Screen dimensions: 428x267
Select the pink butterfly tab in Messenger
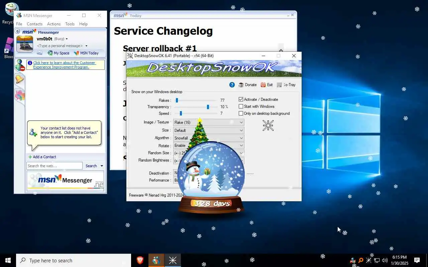coord(20,95)
